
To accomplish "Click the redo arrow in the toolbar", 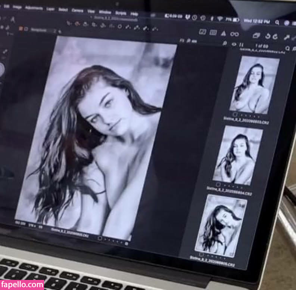I will click(275, 37).
